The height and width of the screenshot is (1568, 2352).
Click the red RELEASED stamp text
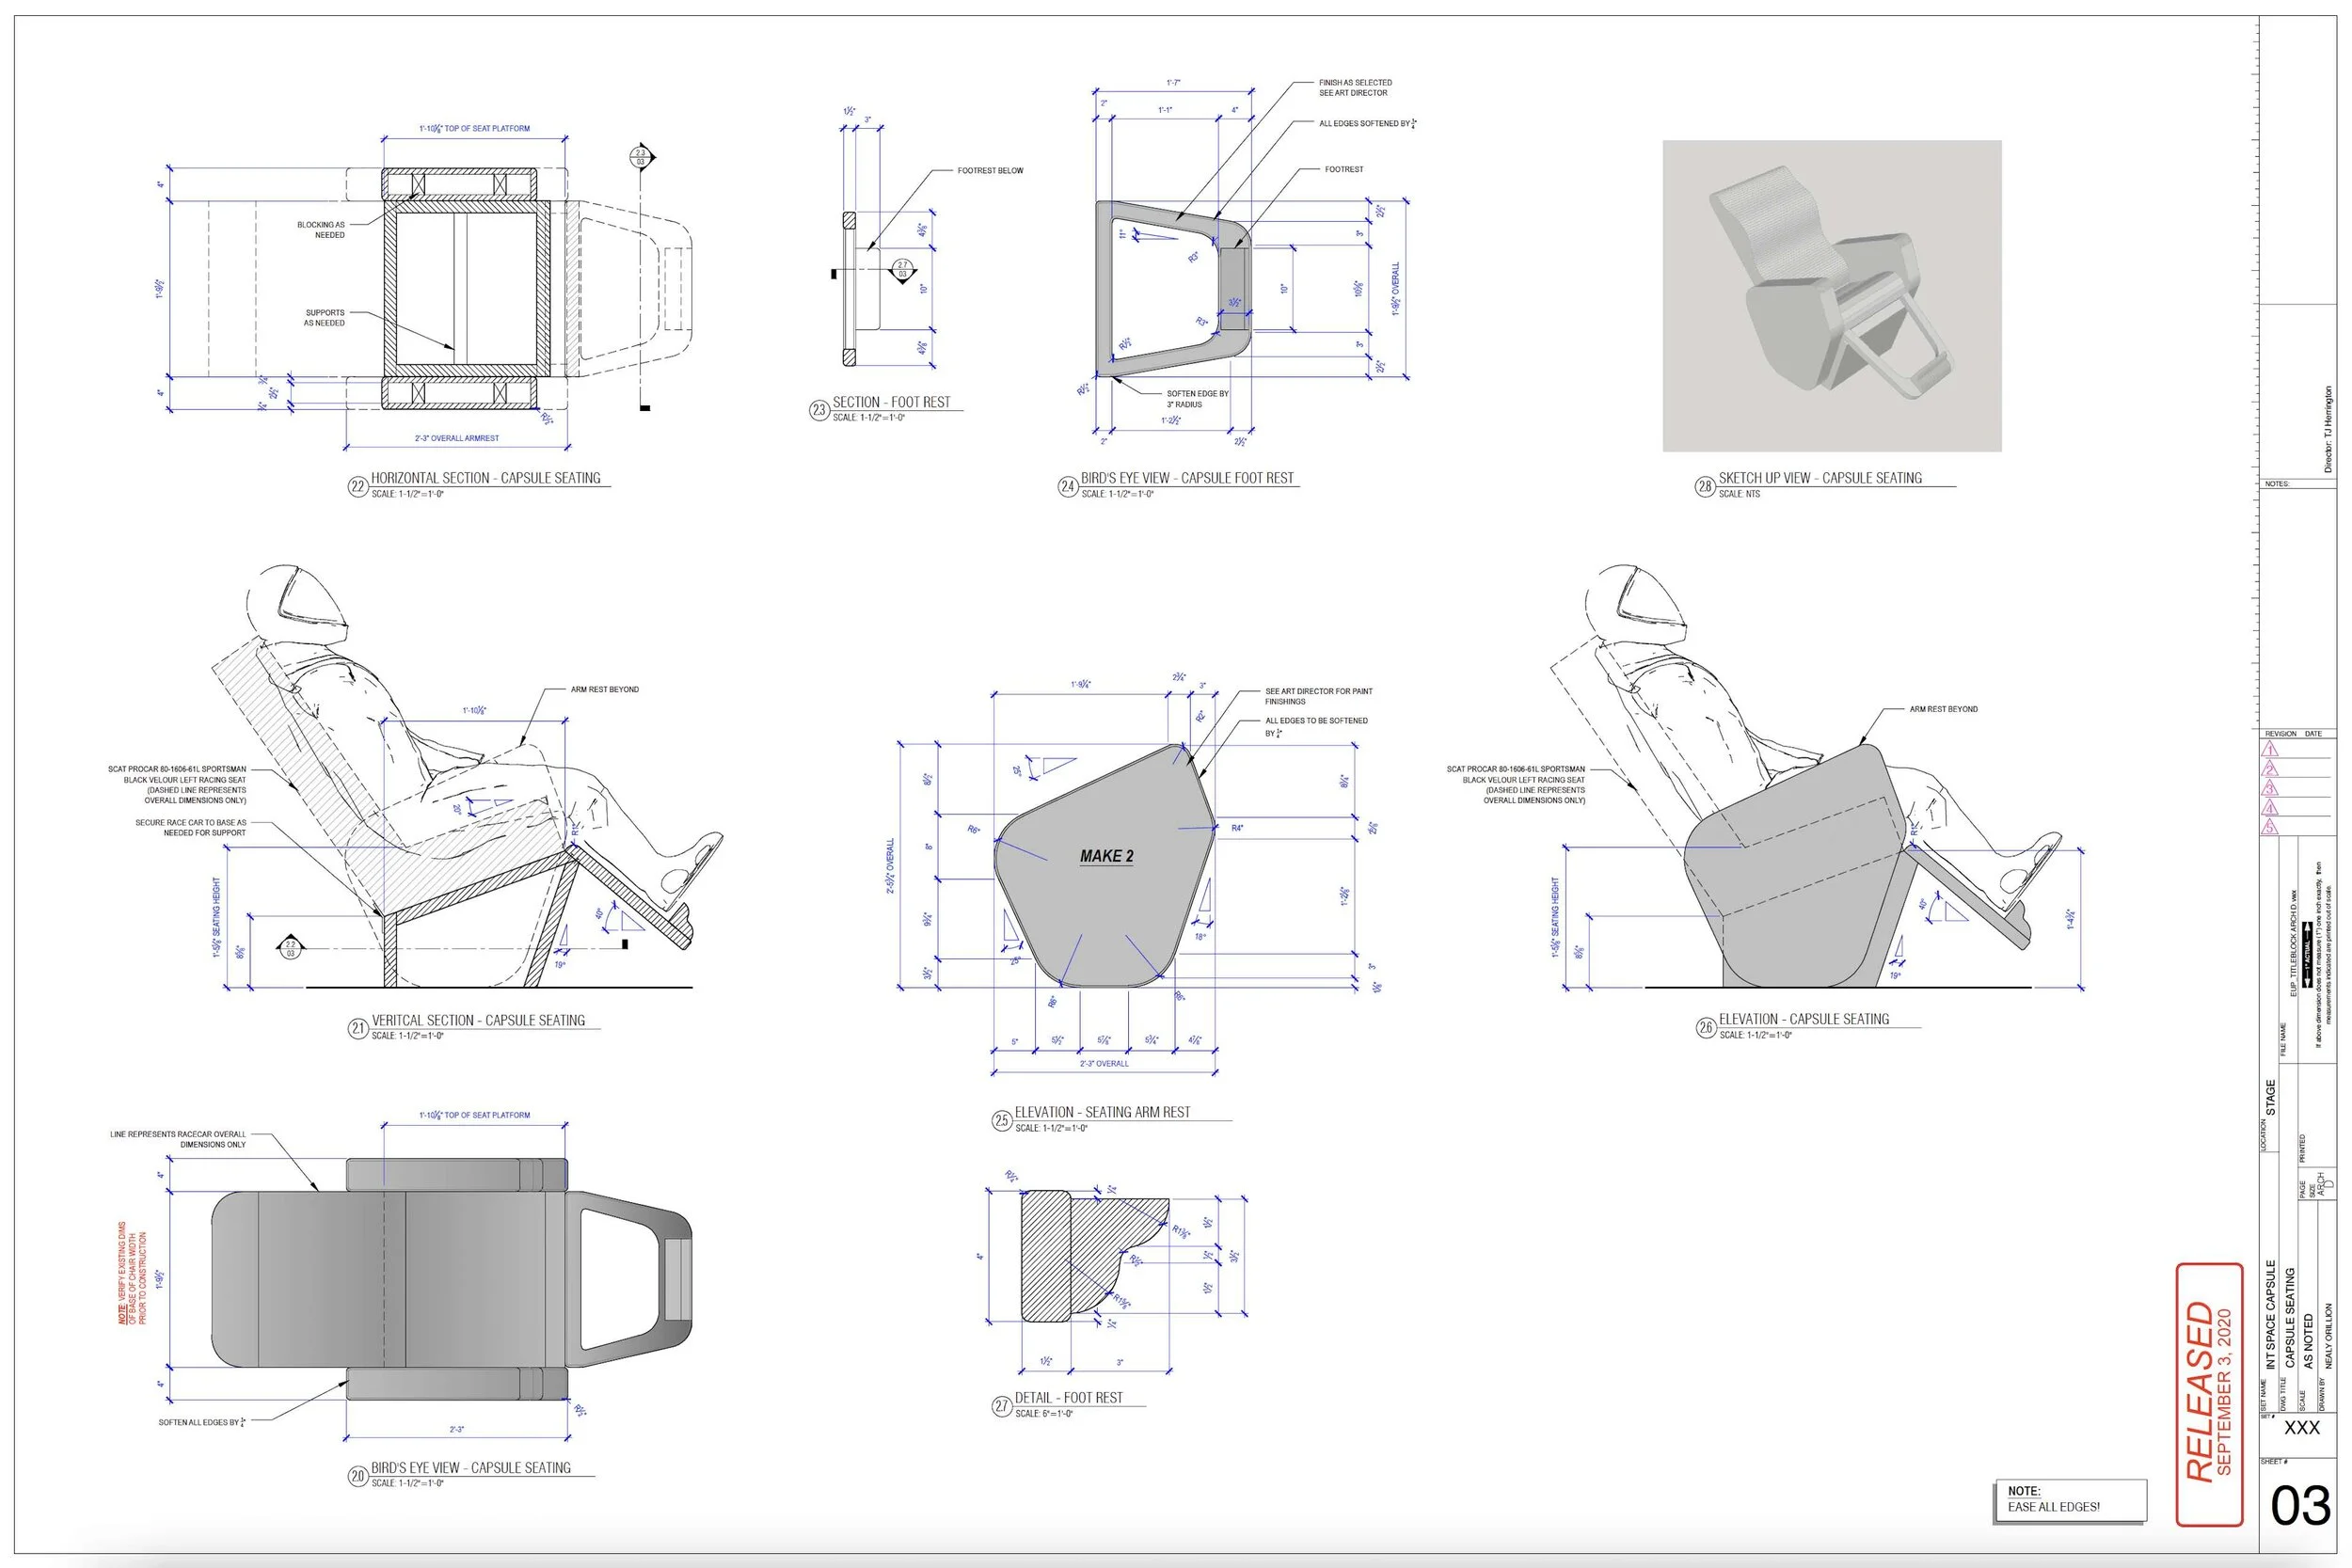(2198, 1390)
